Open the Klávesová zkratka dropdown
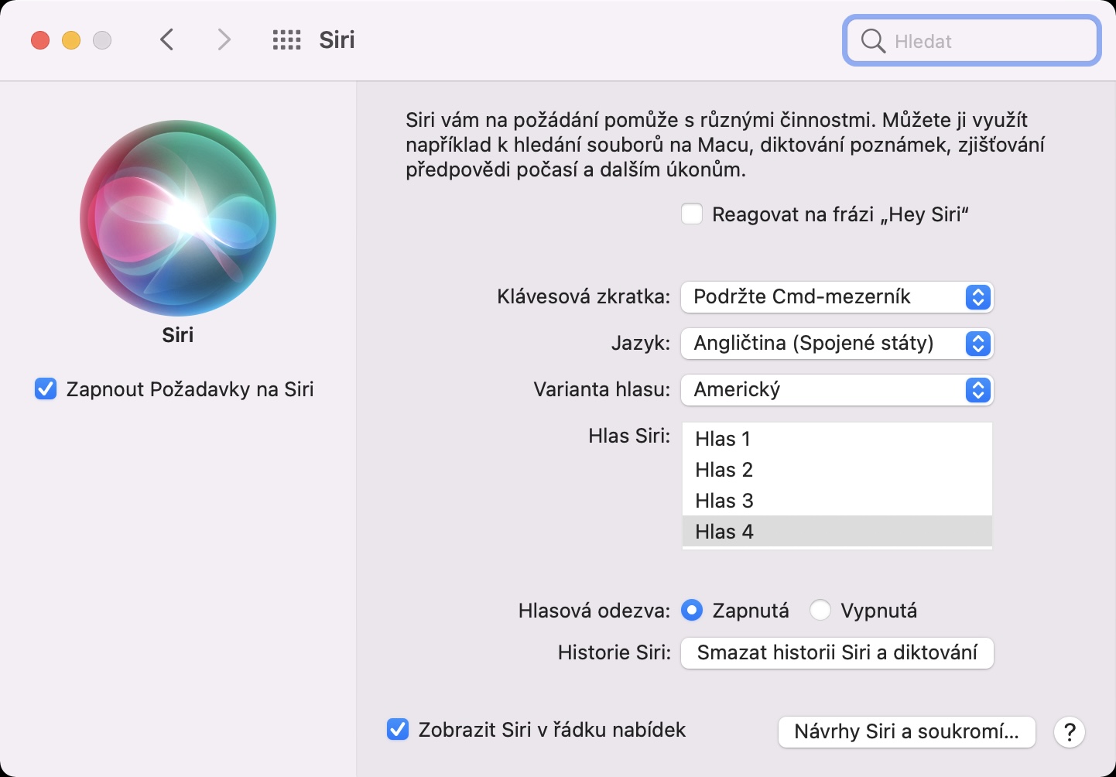 837,297
